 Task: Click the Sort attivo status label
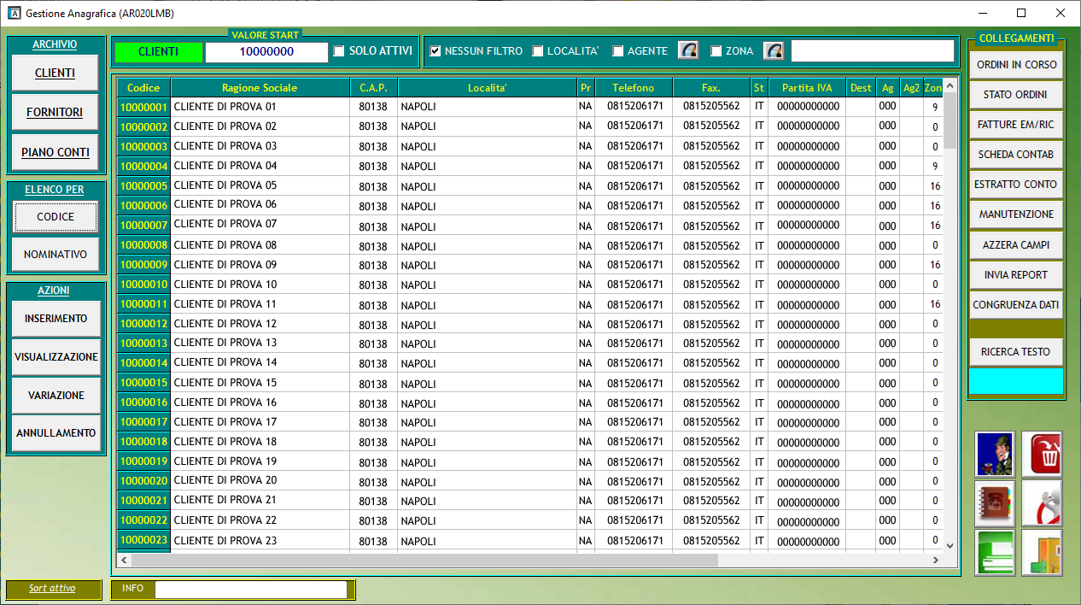(52, 588)
